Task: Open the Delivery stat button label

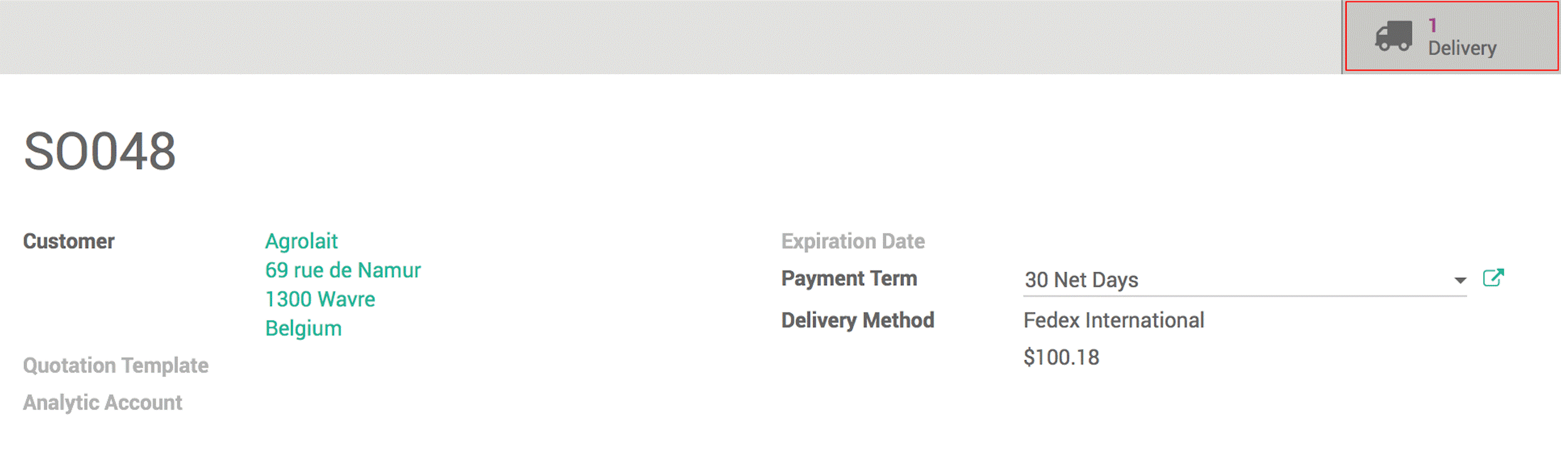Action: [1462, 48]
